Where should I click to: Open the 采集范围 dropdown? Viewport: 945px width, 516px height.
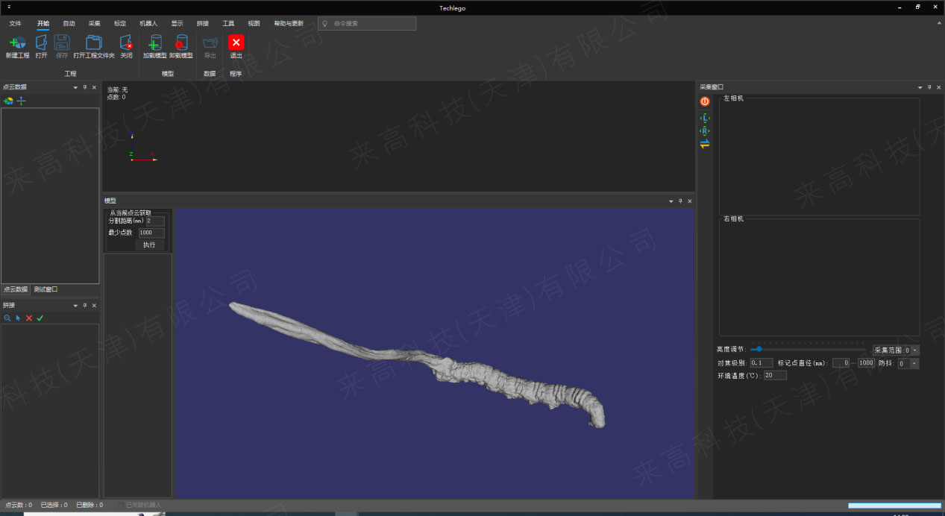(x=915, y=350)
